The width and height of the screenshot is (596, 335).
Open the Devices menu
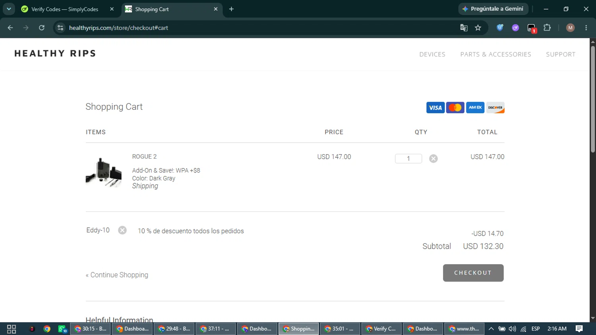coord(432,54)
